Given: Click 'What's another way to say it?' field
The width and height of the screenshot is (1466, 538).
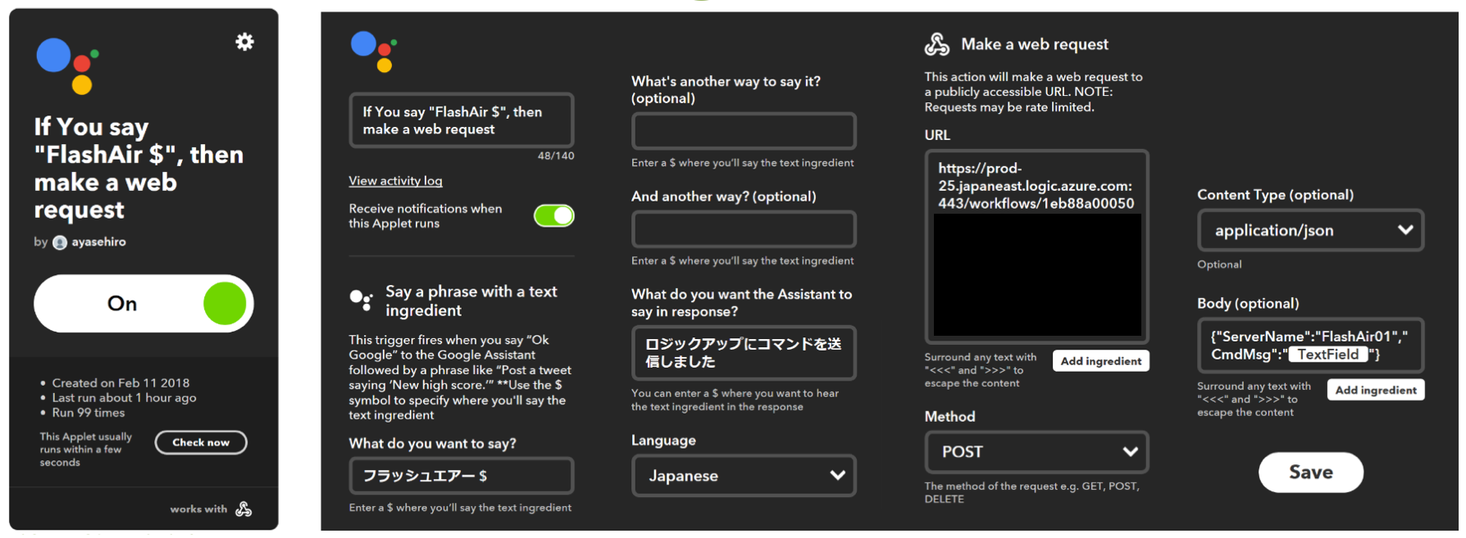Looking at the screenshot, I should [x=744, y=131].
